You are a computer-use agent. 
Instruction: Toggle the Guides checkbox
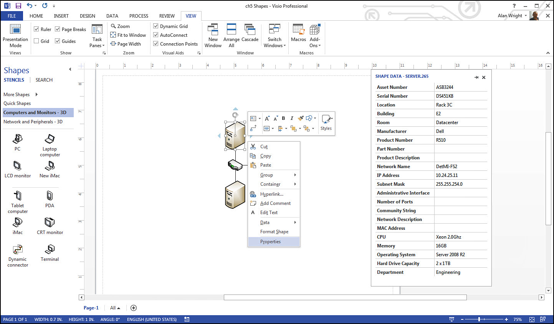(57, 41)
